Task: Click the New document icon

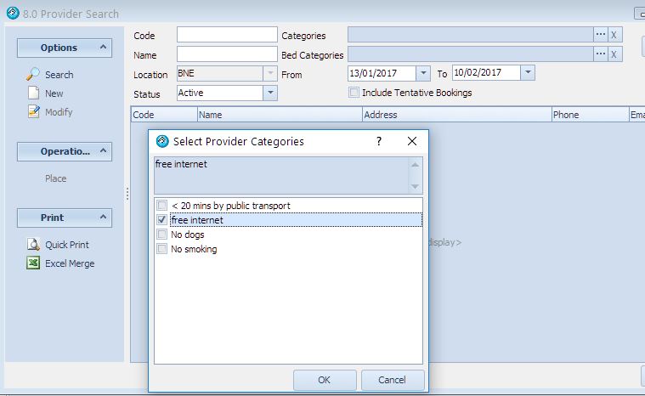Action: pyautogui.click(x=33, y=93)
